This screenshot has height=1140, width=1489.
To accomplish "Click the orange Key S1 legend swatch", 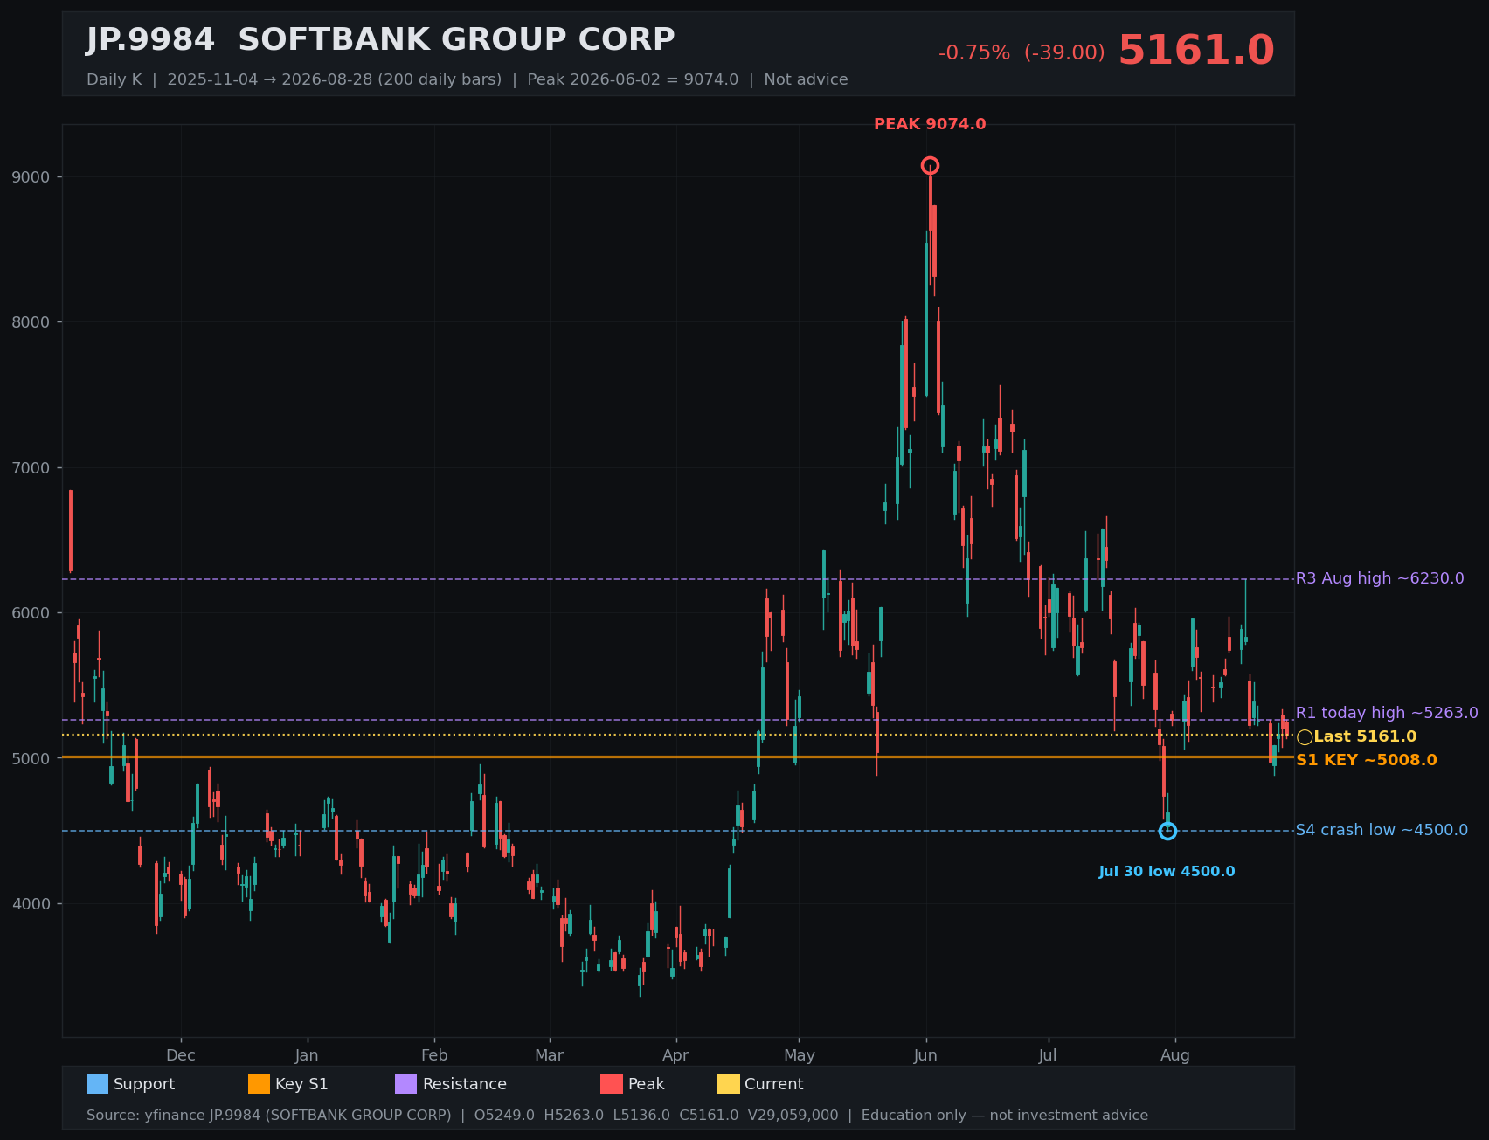I will click(260, 1084).
